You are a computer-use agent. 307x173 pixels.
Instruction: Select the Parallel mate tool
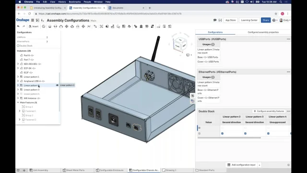coord(89,26)
